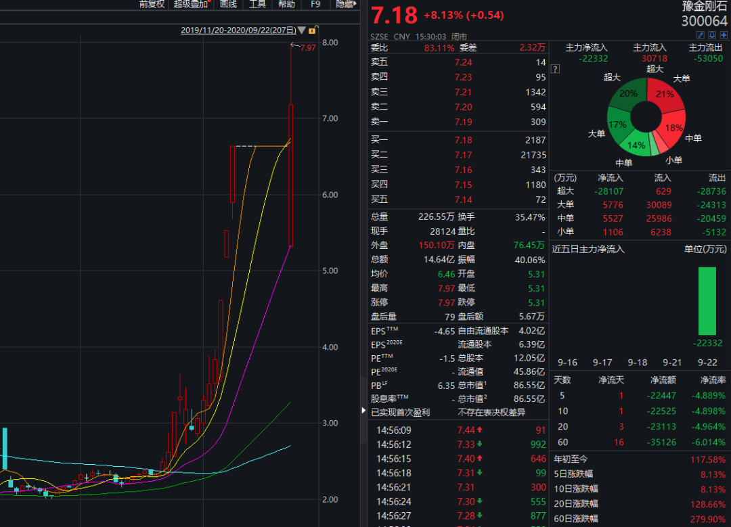This screenshot has width=731, height=527.
Task: Add 豫金刚石 to watchlist via plus icon
Action: [724, 35]
